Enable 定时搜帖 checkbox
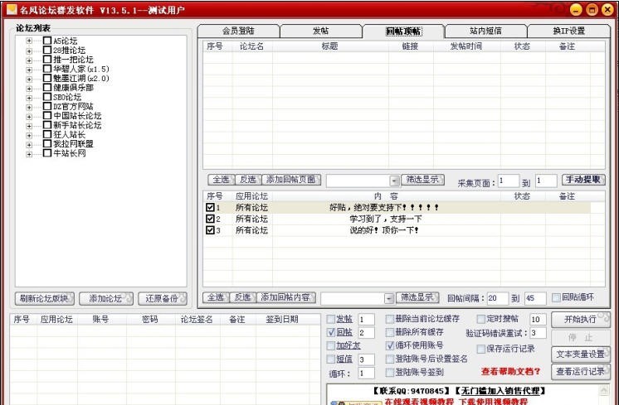 tap(480, 319)
